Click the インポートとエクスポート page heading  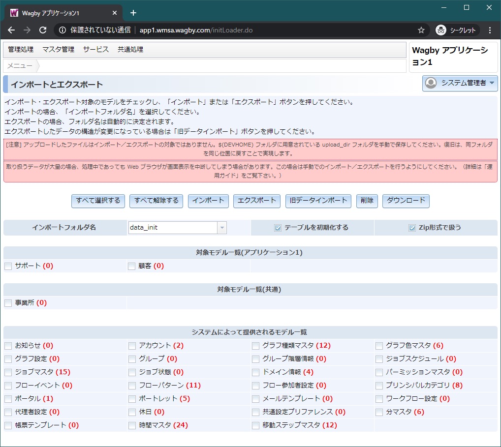click(x=57, y=85)
